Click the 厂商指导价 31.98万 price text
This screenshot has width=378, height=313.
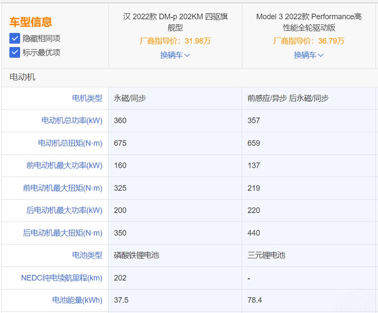[175, 41]
